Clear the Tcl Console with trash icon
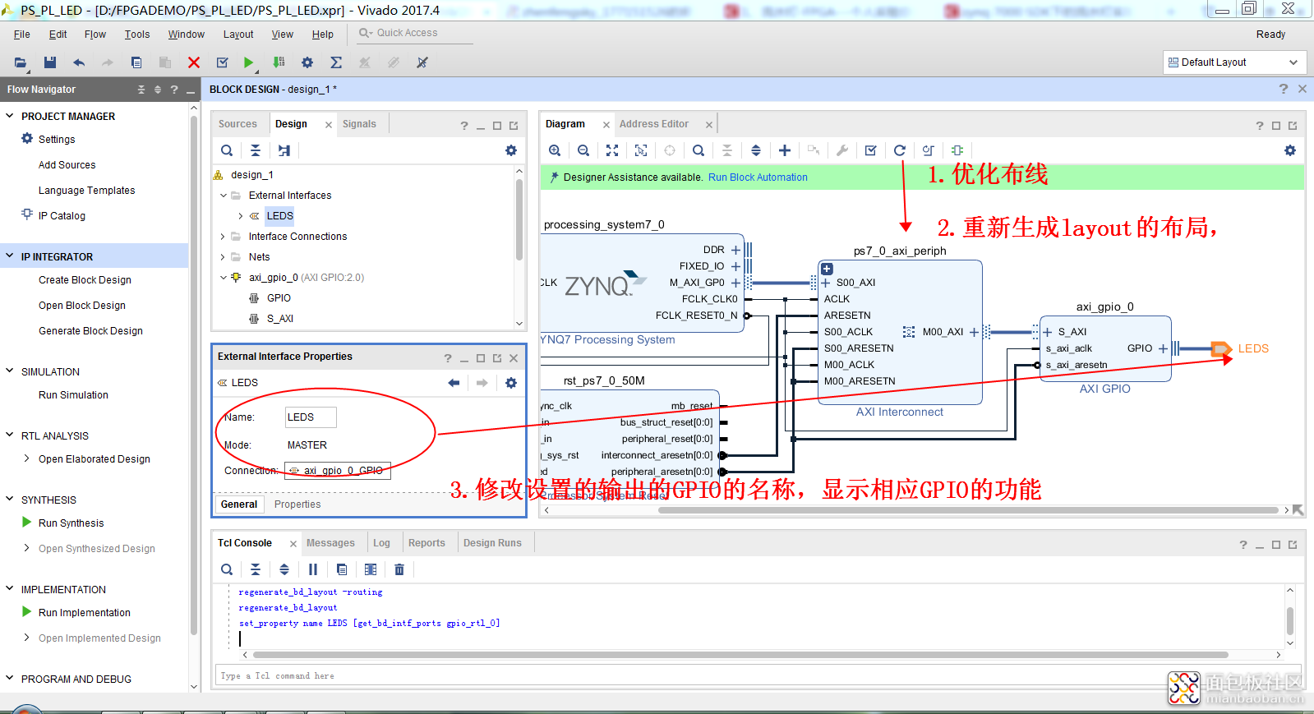This screenshot has height=714, width=1314. click(399, 569)
